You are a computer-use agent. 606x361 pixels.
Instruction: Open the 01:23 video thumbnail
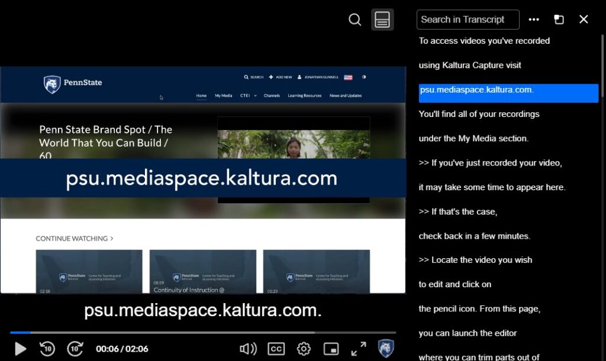click(316, 272)
